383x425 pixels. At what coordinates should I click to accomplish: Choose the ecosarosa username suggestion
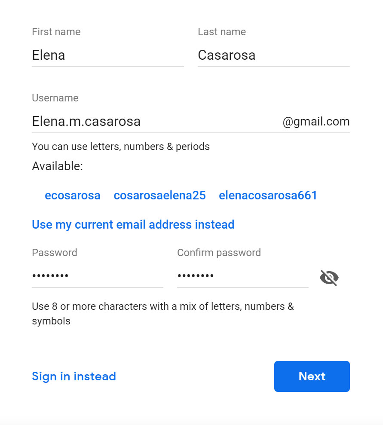click(72, 195)
